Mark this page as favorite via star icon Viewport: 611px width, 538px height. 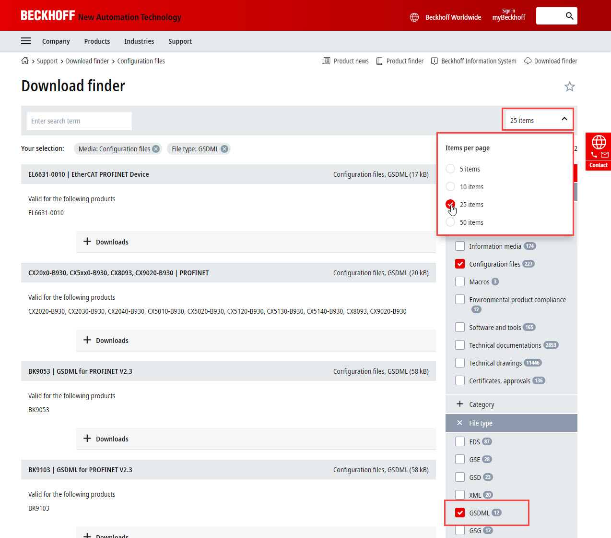pyautogui.click(x=569, y=86)
